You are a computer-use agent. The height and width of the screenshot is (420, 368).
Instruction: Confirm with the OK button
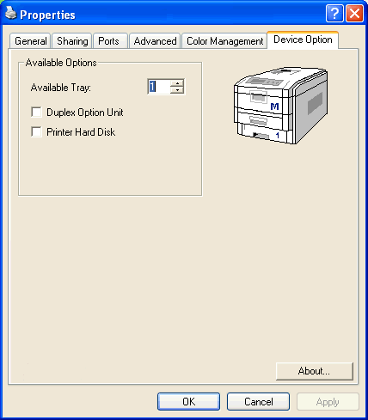[x=188, y=401]
